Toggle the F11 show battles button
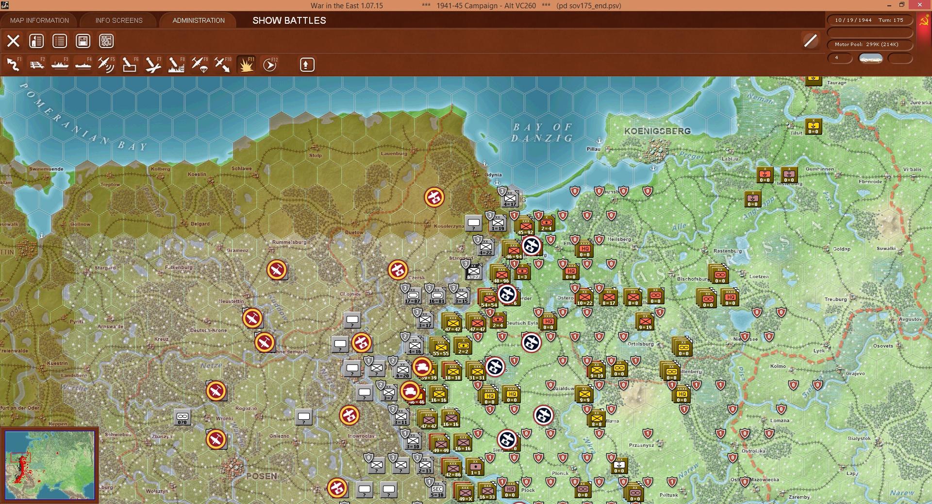 246,64
